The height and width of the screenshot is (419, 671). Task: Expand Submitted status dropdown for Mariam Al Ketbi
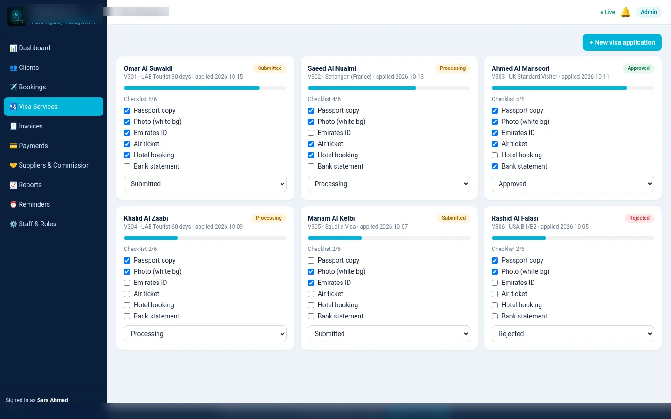point(389,334)
